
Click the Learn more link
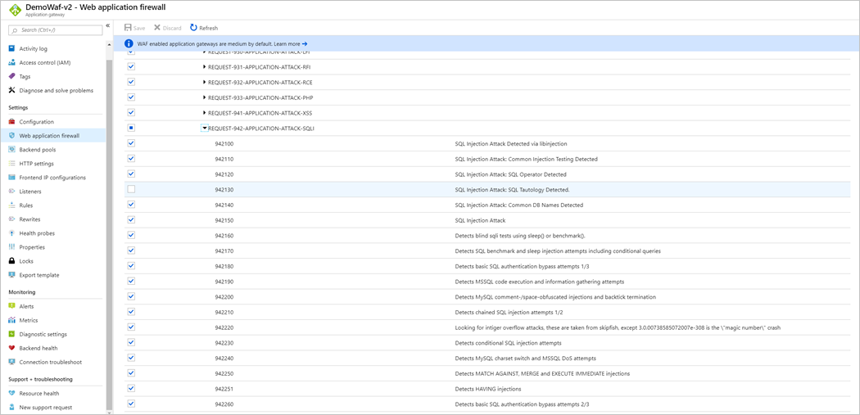click(x=290, y=44)
